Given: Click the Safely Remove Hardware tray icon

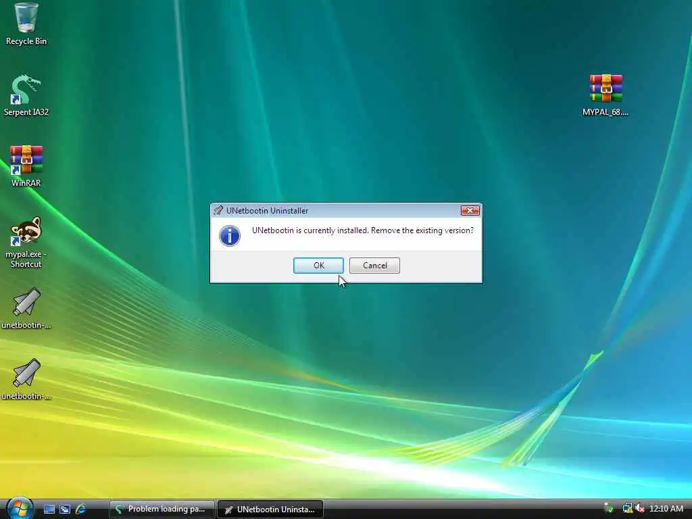Looking at the screenshot, I should pyautogui.click(x=609, y=509).
